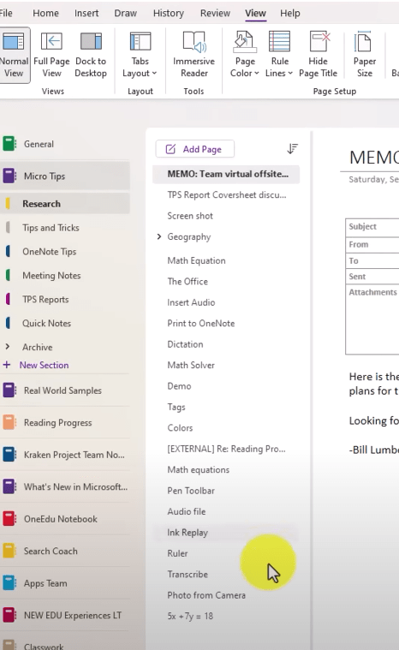Open the Insert ribbon tab
Image resolution: width=399 pixels, height=650 pixels.
[x=86, y=13]
